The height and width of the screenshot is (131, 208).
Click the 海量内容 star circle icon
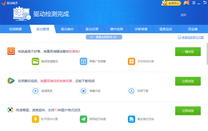[84, 91]
